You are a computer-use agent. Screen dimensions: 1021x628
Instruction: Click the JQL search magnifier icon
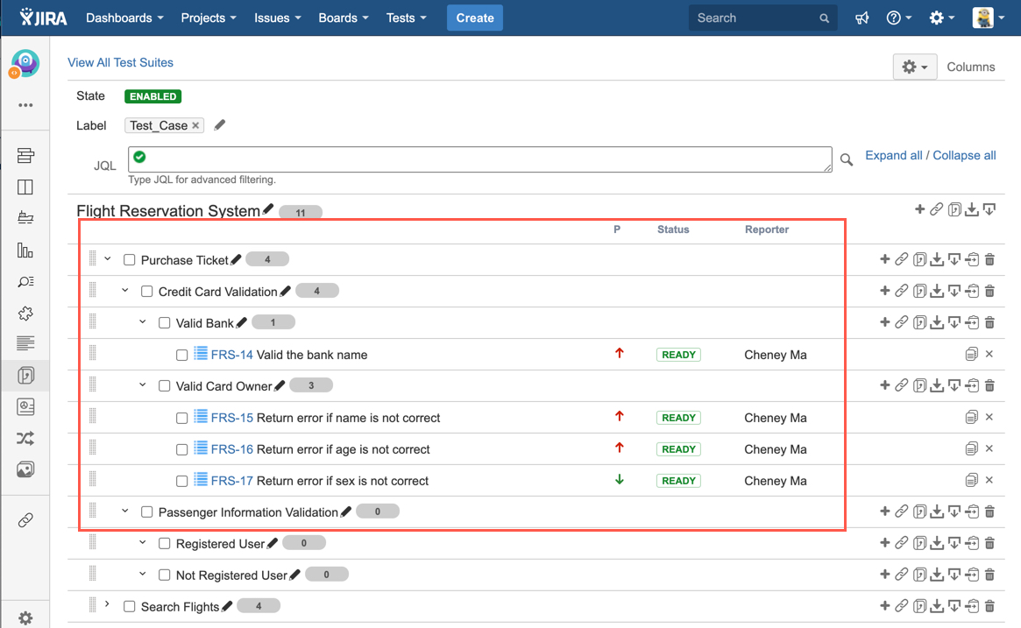(847, 159)
